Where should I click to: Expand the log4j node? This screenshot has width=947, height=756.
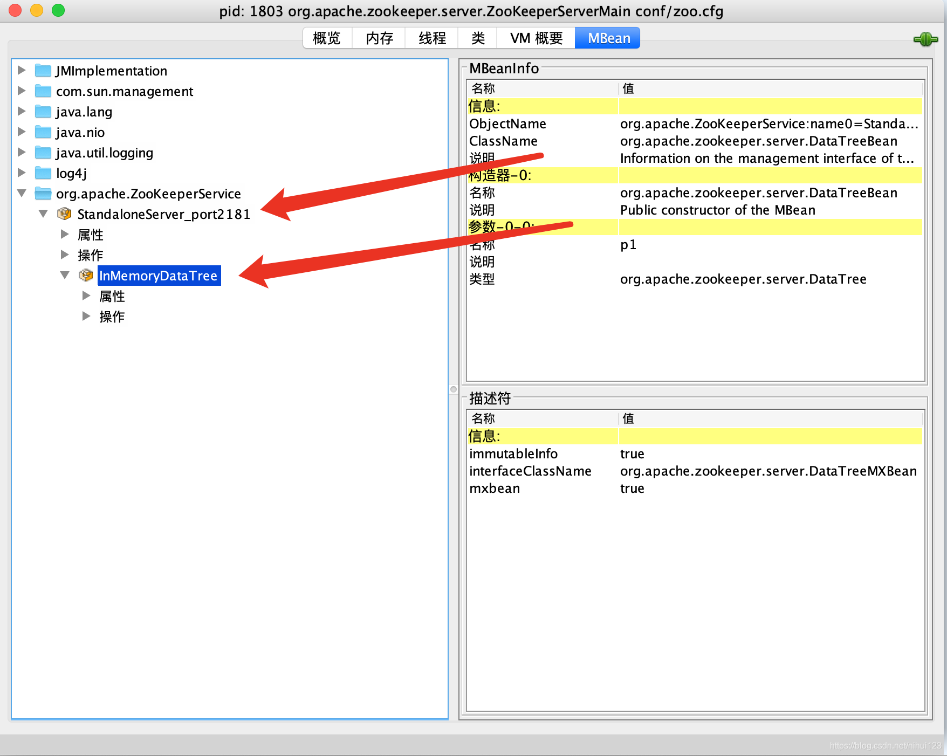click(x=22, y=173)
